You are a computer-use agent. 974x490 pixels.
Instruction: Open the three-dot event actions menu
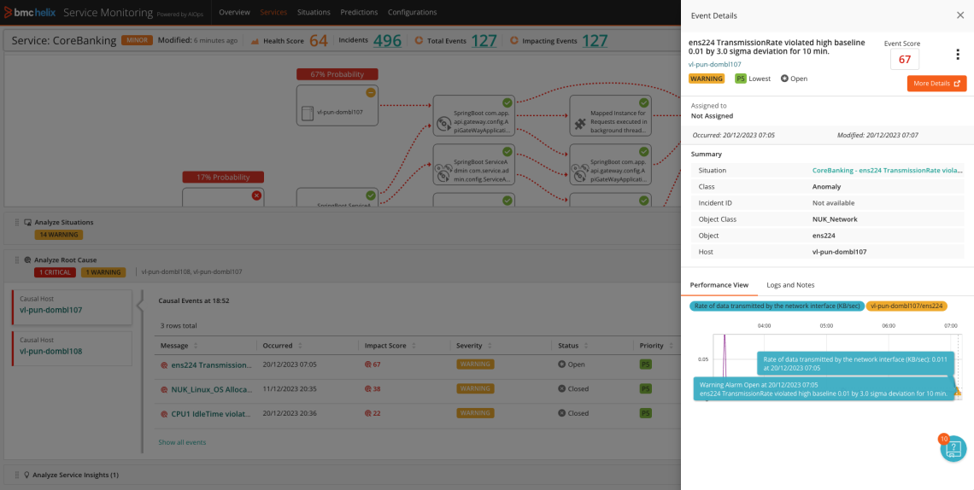(957, 55)
